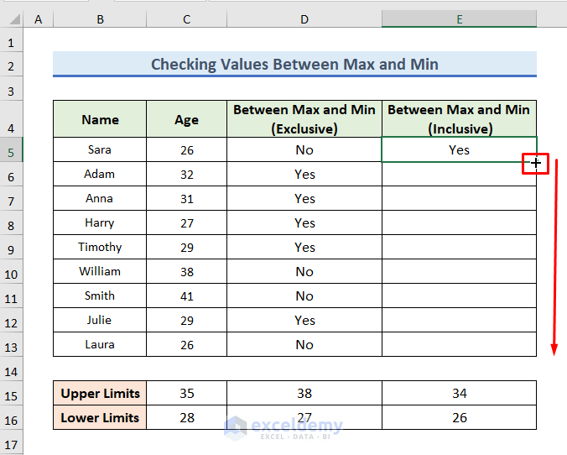Select the empty inclusive cell in Adam's row
Image resolution: width=567 pixels, height=455 pixels.
click(x=460, y=174)
